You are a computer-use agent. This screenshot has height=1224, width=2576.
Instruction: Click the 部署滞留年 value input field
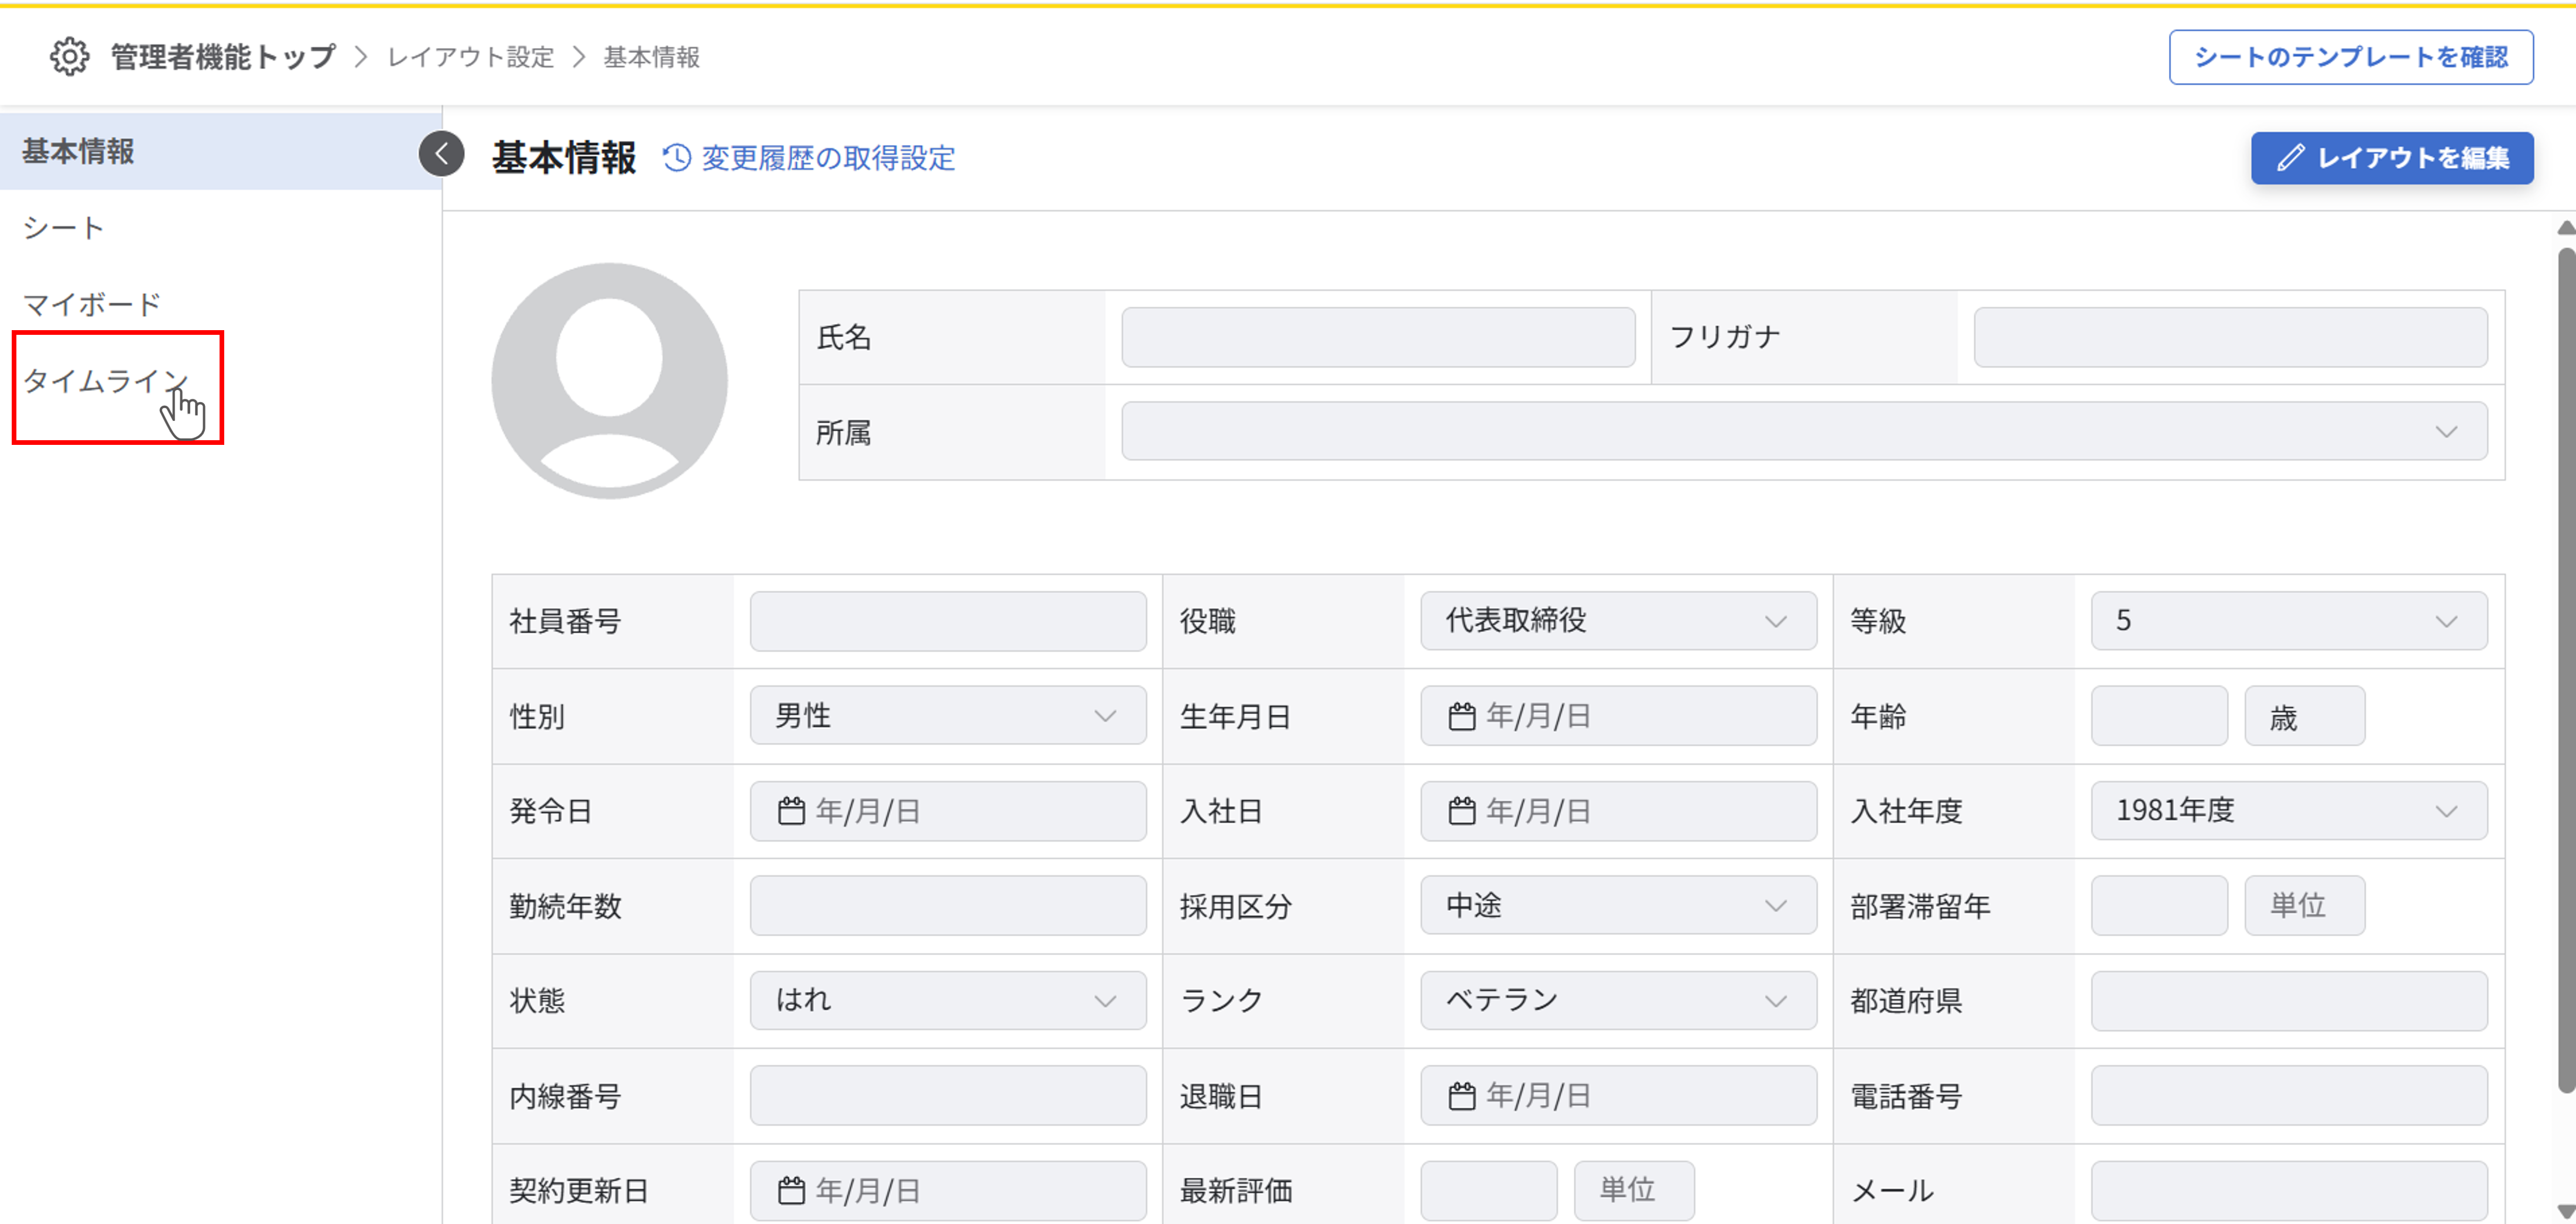[2159, 906]
